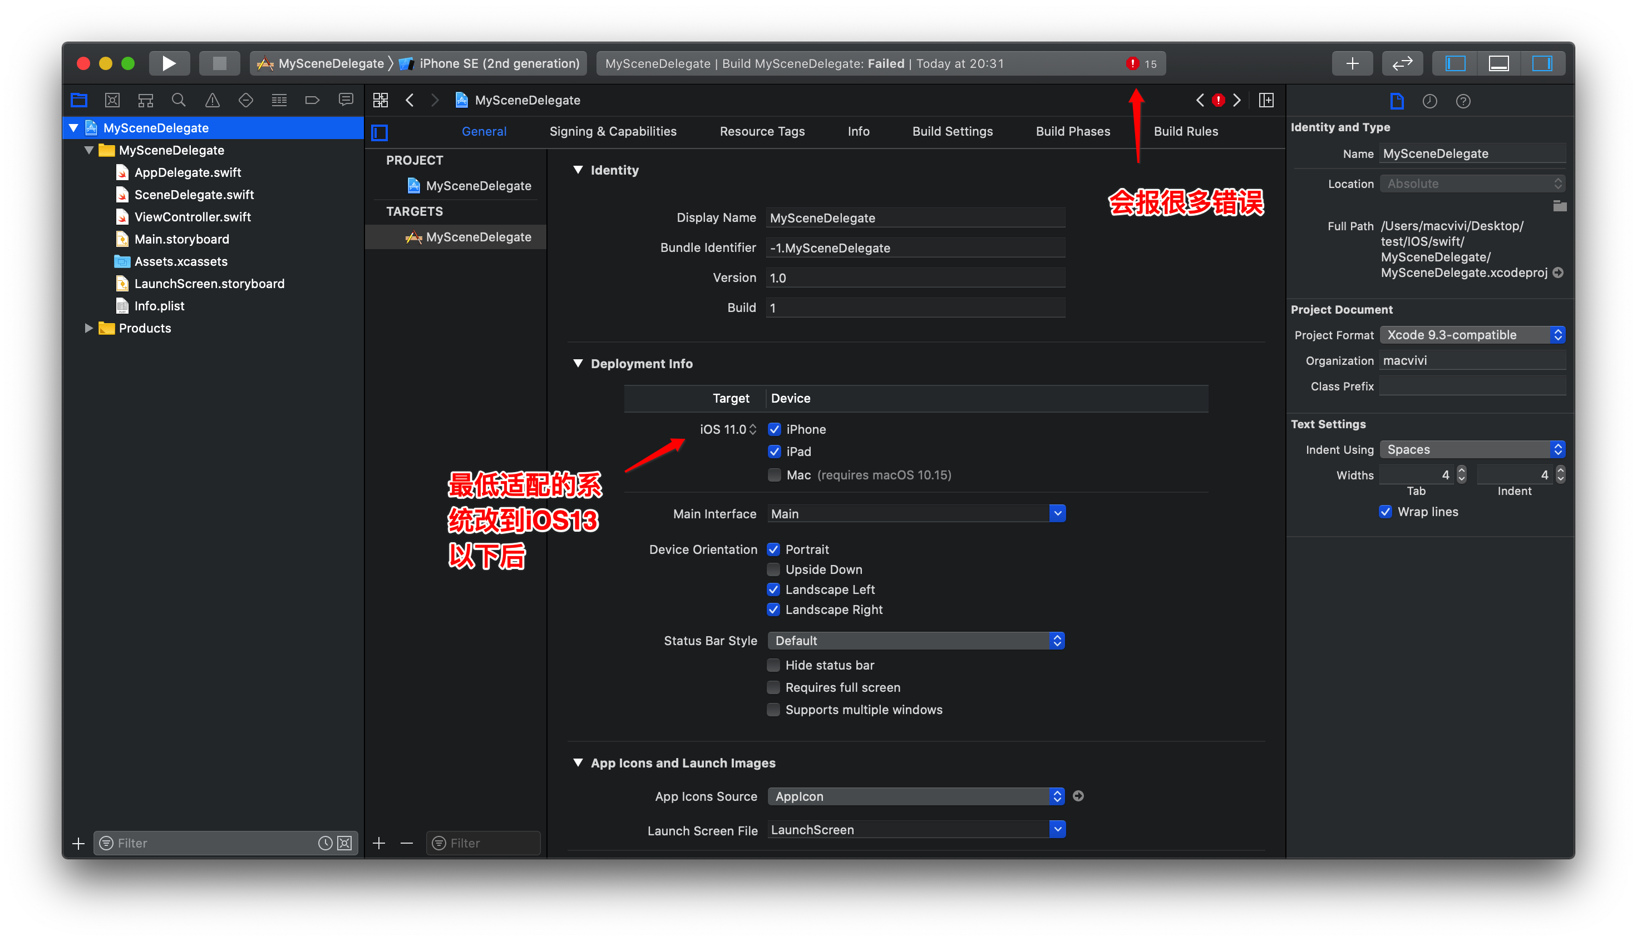
Task: Open the Debug navigator
Action: pyautogui.click(x=279, y=100)
